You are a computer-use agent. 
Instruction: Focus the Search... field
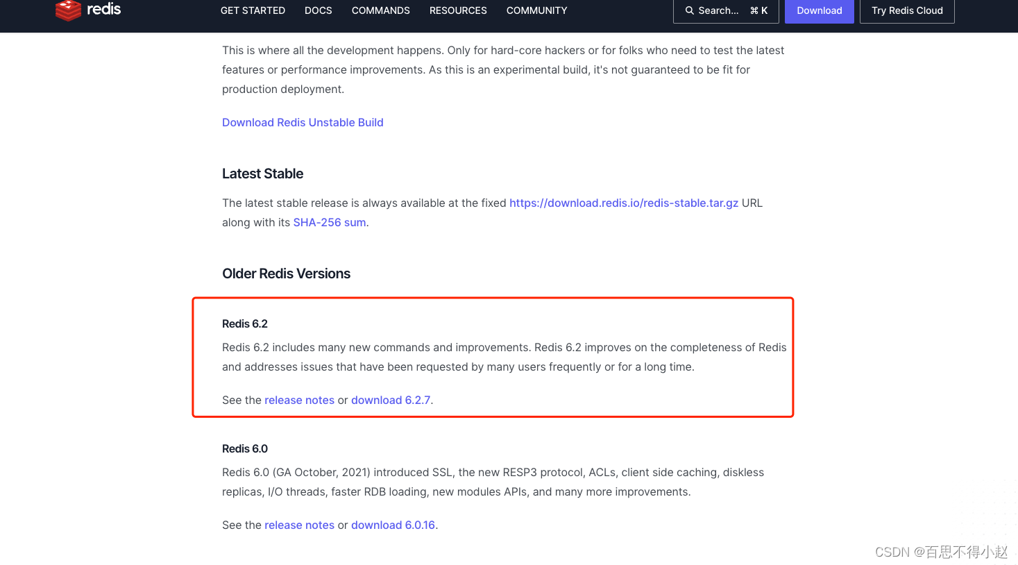click(726, 10)
